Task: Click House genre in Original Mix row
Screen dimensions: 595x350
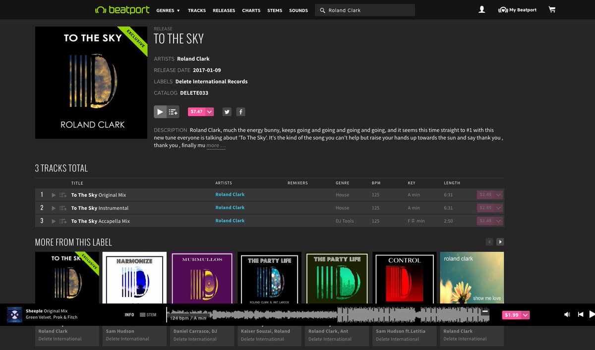Action: pyautogui.click(x=342, y=195)
